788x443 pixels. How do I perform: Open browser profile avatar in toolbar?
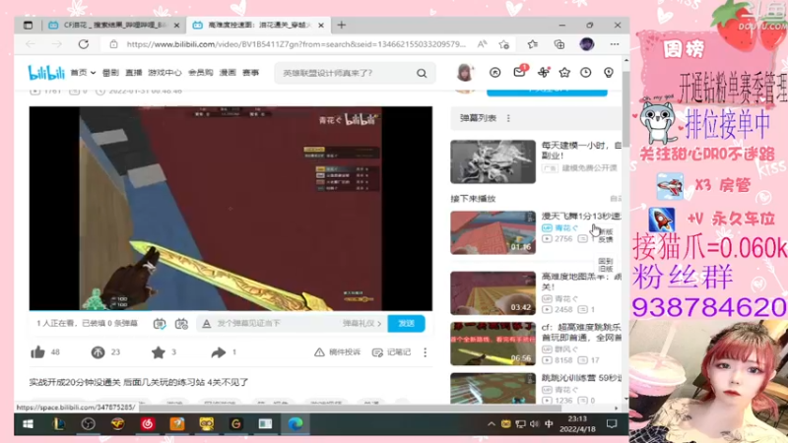586,44
